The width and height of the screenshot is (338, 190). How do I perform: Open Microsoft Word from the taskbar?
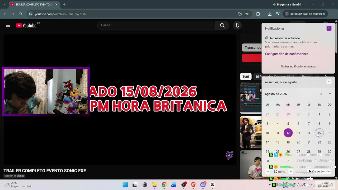point(173,185)
